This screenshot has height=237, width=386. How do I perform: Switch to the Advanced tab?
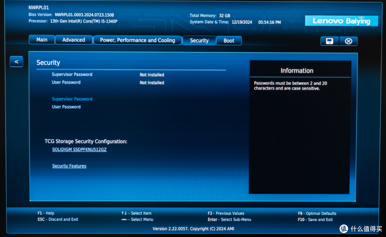(x=74, y=40)
